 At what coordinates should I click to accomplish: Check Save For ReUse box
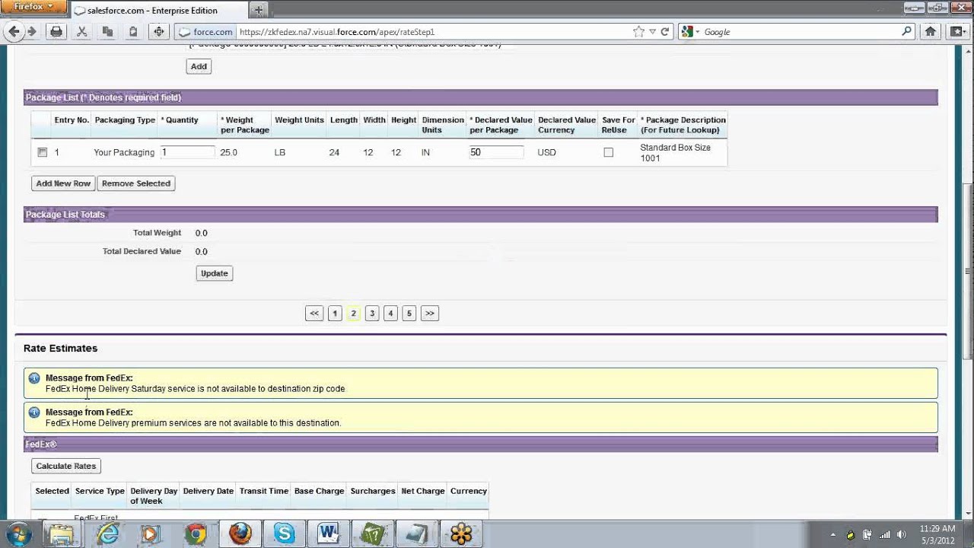tap(608, 152)
